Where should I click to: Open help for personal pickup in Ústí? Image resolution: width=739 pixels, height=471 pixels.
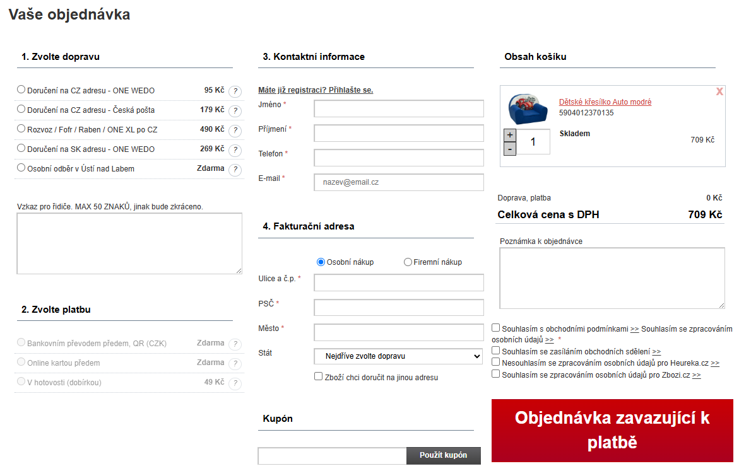pyautogui.click(x=235, y=170)
